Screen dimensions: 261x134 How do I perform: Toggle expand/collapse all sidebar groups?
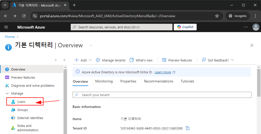(56, 60)
